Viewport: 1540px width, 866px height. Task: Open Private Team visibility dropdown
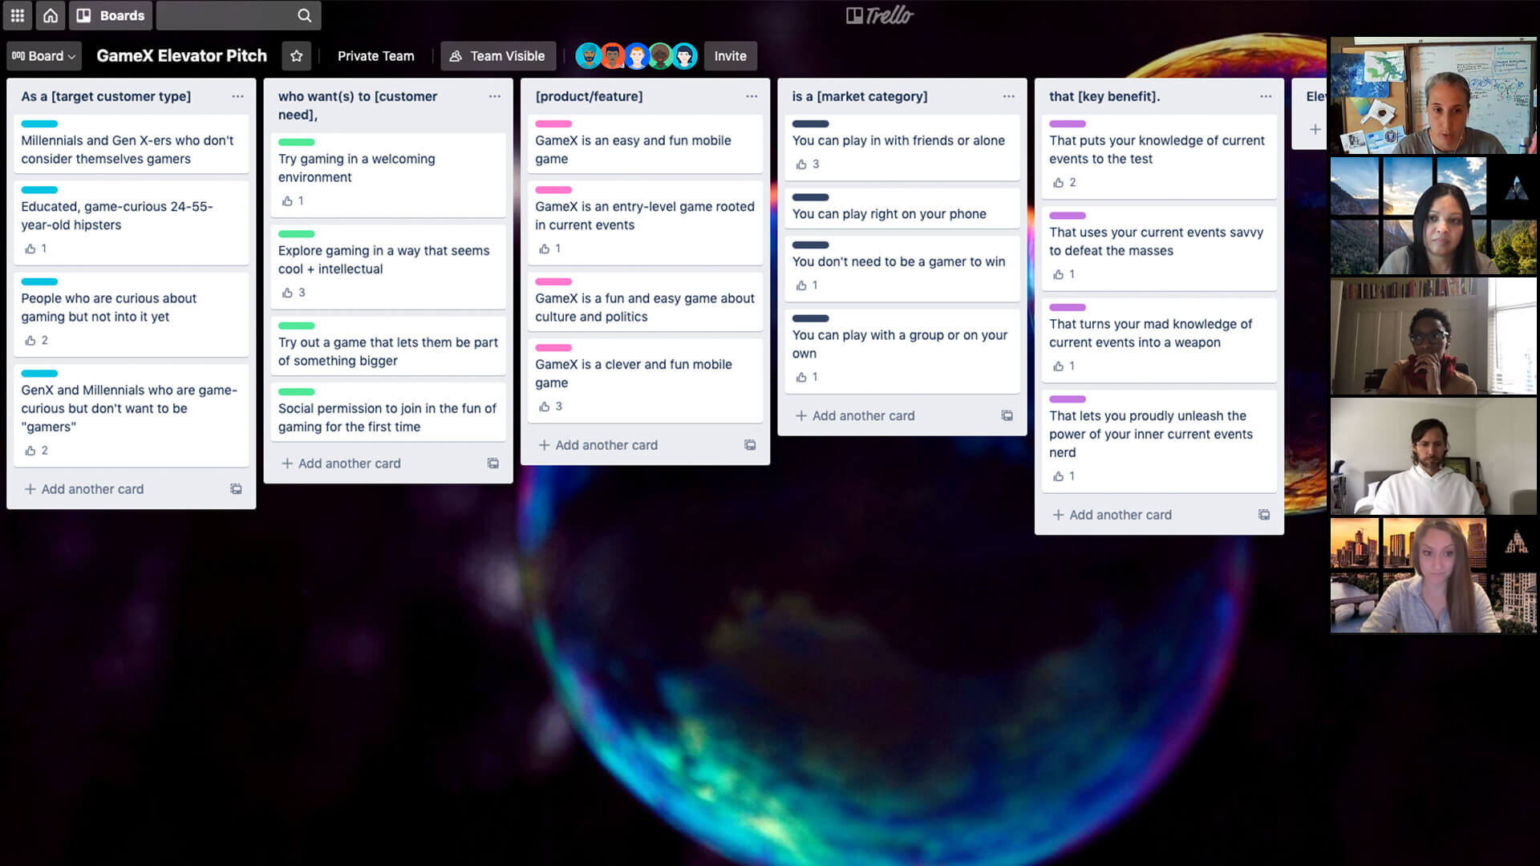pos(375,56)
